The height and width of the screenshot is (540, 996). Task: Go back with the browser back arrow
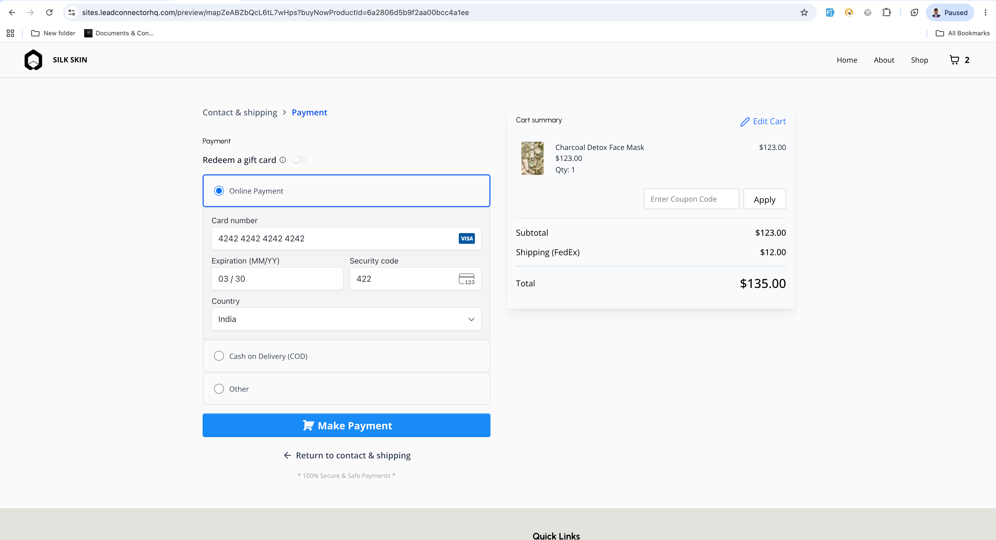(12, 12)
